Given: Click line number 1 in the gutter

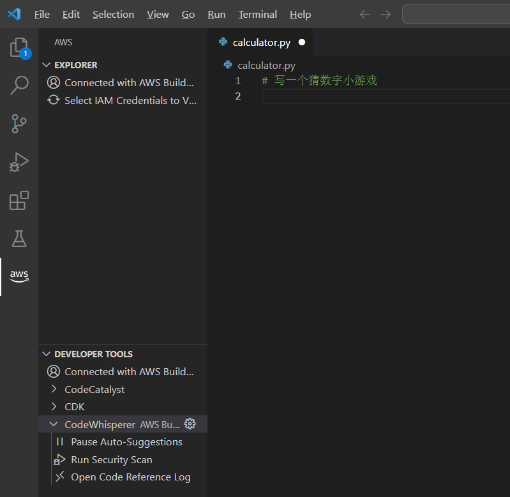Looking at the screenshot, I should point(238,80).
